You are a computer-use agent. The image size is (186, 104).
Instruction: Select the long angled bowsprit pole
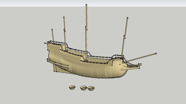click(140, 58)
